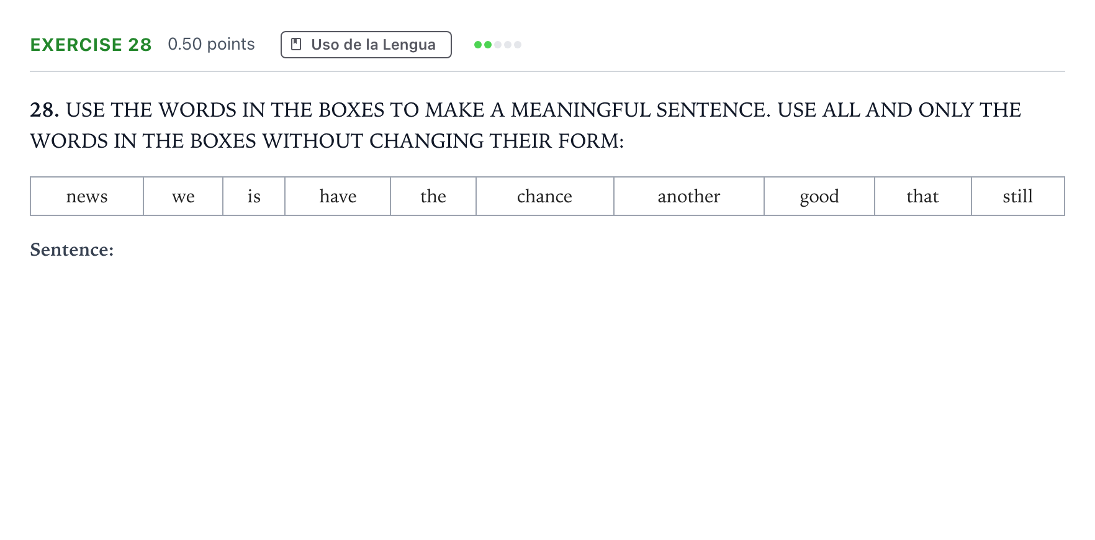Select the word box "the"
Screen dimensions: 1095x540
pyautogui.click(x=433, y=196)
